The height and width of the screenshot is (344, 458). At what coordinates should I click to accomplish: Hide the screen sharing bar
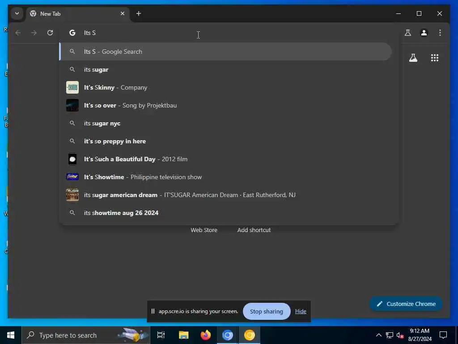click(301, 311)
